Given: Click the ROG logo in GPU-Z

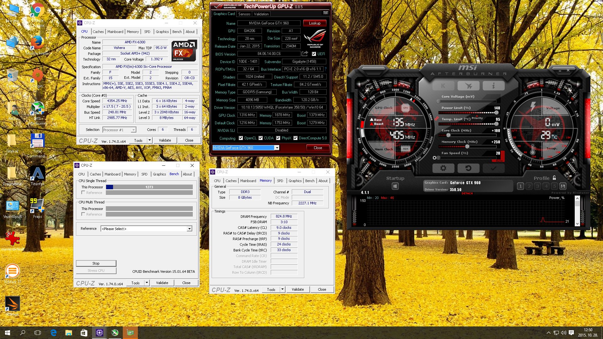Looking at the screenshot, I should tap(315, 38).
